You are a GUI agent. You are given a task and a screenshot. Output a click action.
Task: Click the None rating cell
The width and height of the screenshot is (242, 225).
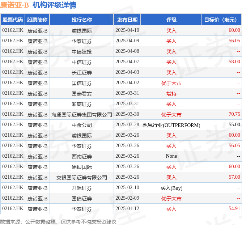171,156
